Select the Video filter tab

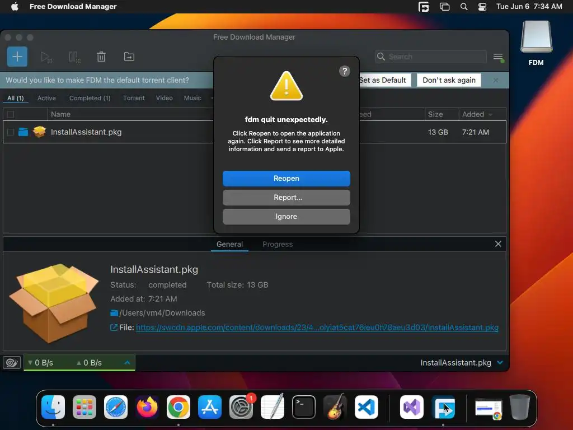point(164,98)
